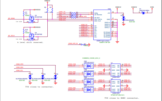Viewport: 162px width, 101px height.
Task: Select the I2C_SCL0 net label
Action: (x=11, y=36)
